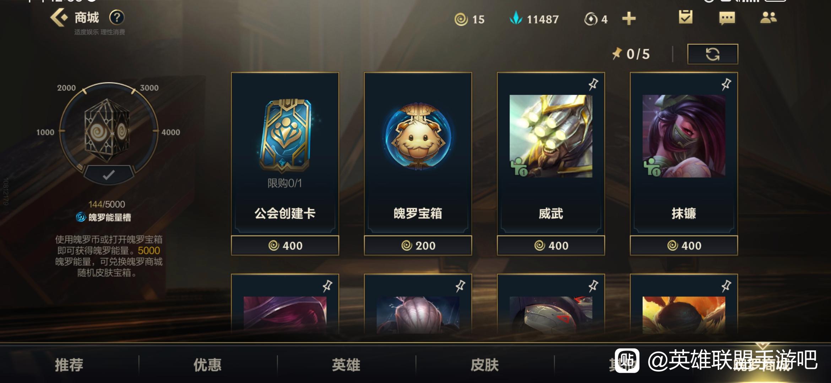
Task: Tap the plus icon to add currency
Action: (x=629, y=19)
